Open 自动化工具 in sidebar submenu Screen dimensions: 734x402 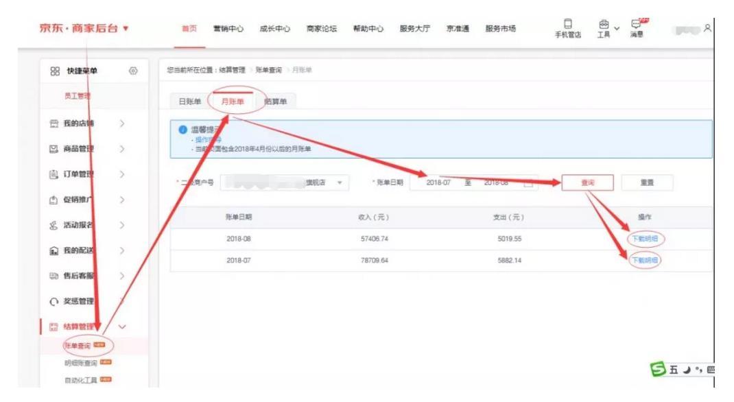tap(81, 380)
